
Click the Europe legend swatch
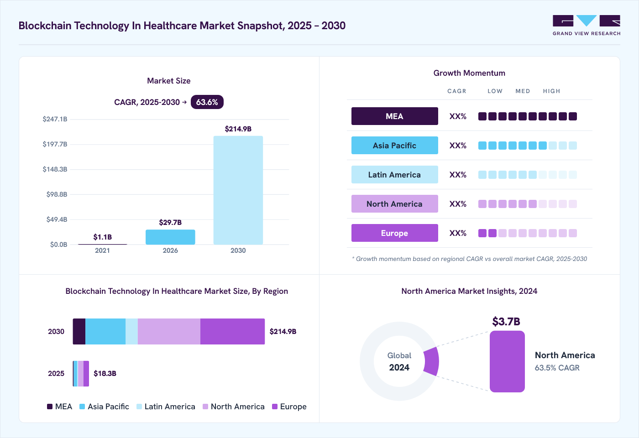pos(275,407)
